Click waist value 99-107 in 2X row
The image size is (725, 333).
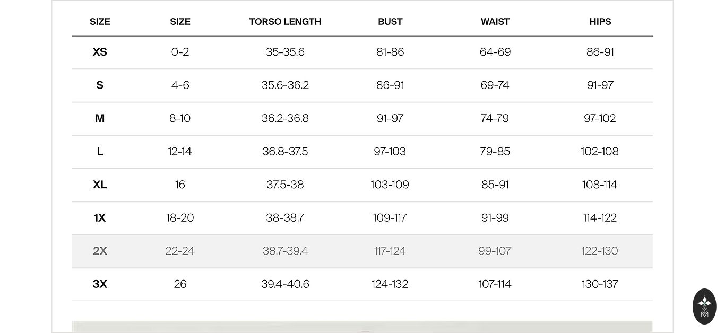pyautogui.click(x=495, y=251)
